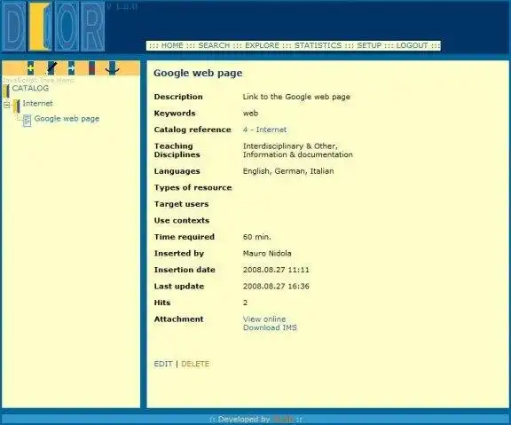The height and width of the screenshot is (425, 511).
Task: Click the add item toolbar icon with plus
Action: pos(30,68)
